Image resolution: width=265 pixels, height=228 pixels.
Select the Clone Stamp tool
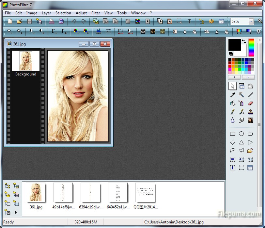(250, 112)
